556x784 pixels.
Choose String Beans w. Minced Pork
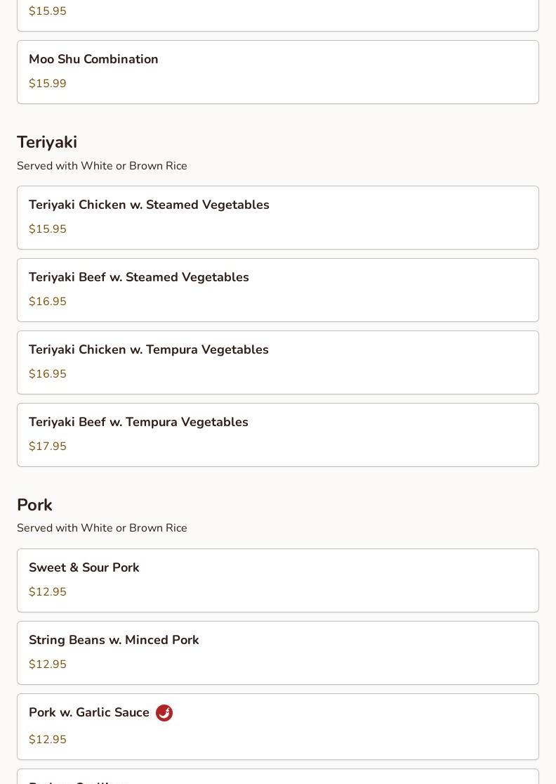pyautogui.click(x=277, y=653)
